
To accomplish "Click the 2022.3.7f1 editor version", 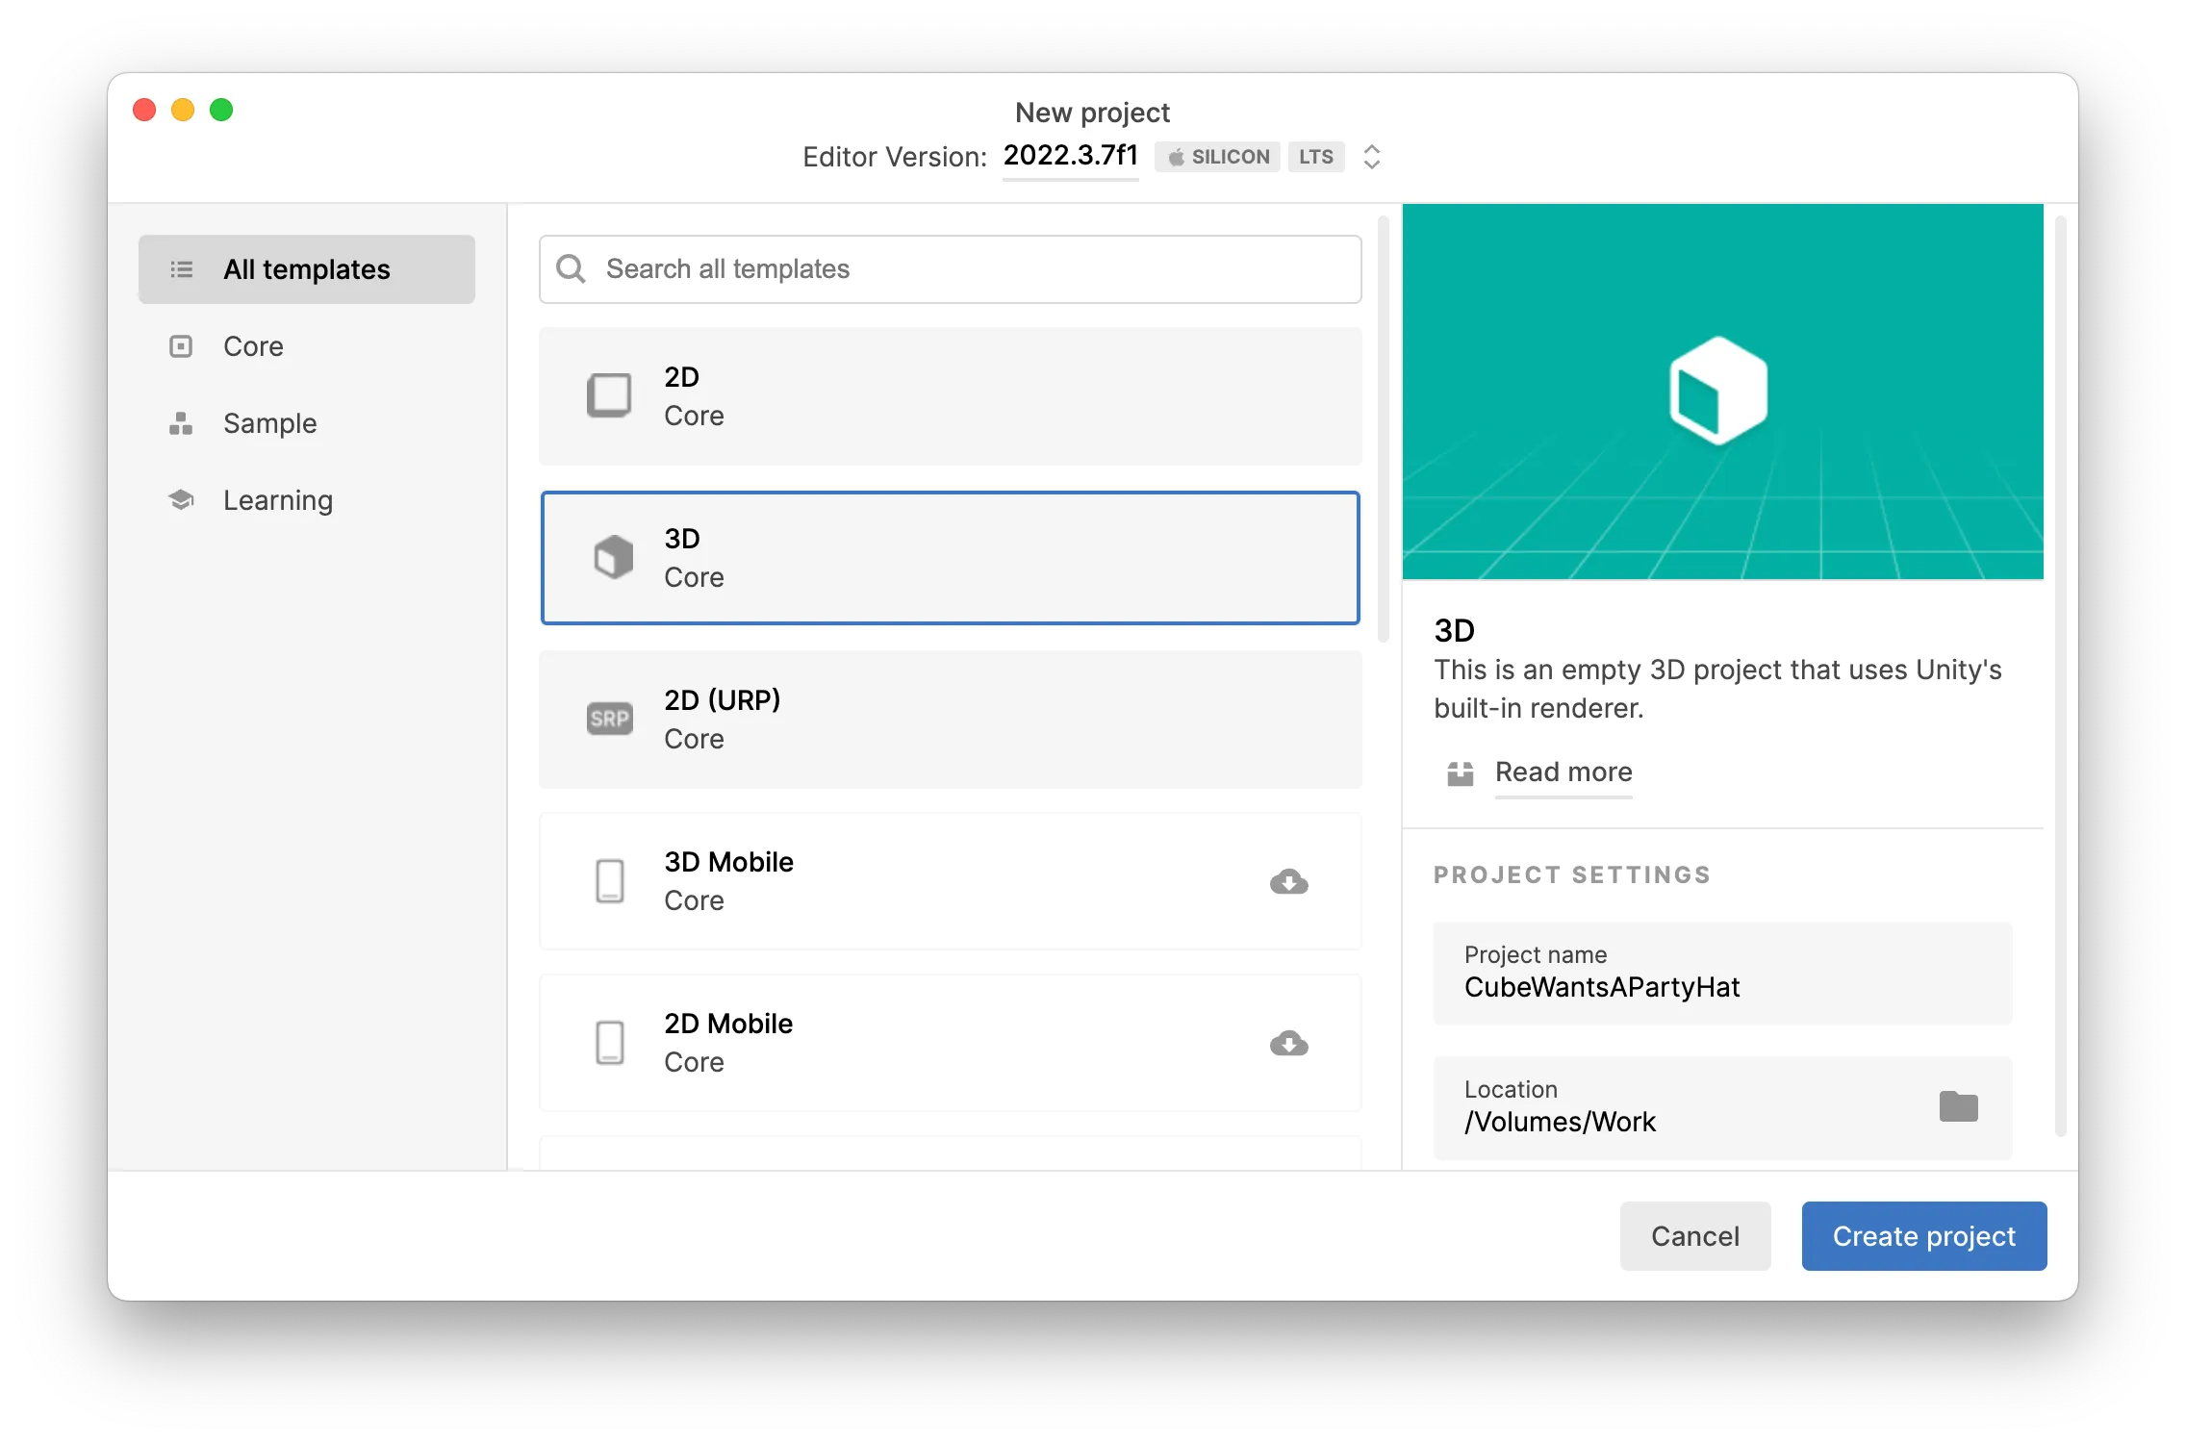I will coord(1070,156).
